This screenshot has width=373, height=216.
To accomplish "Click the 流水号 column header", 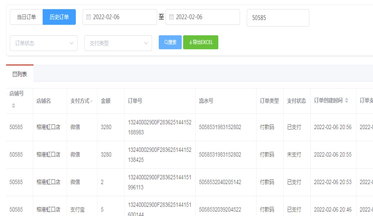I will 206,101.
